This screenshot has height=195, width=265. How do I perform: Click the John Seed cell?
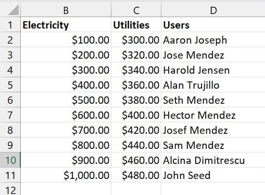click(x=213, y=175)
